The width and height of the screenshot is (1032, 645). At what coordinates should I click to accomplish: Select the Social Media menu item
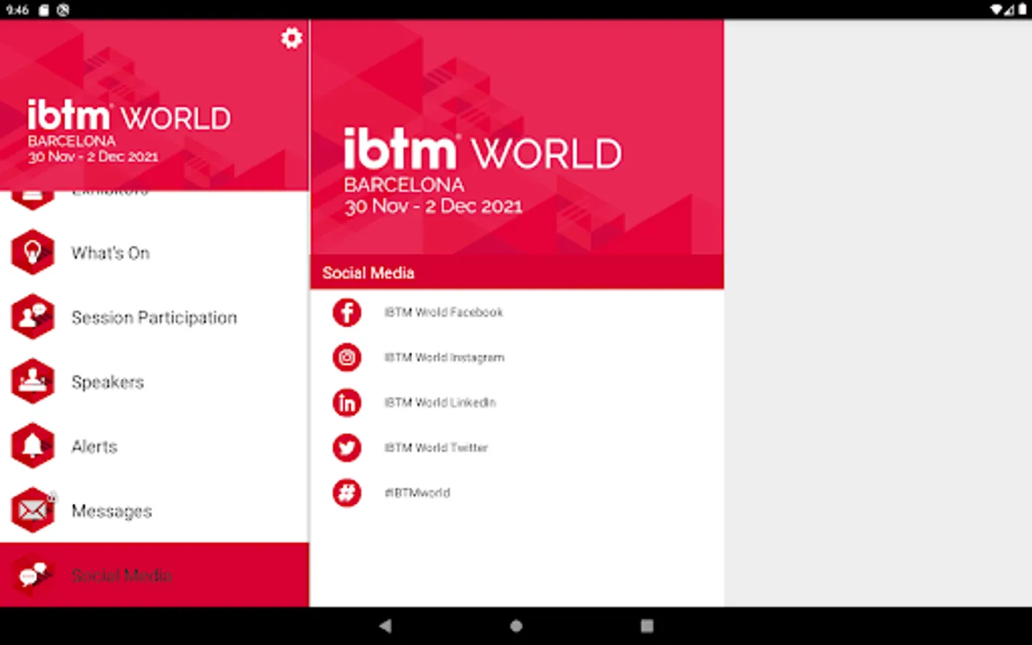(x=154, y=575)
